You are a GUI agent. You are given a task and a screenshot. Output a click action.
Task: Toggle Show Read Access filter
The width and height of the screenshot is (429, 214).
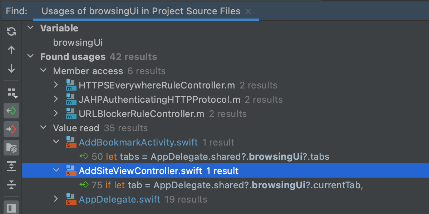click(x=11, y=111)
